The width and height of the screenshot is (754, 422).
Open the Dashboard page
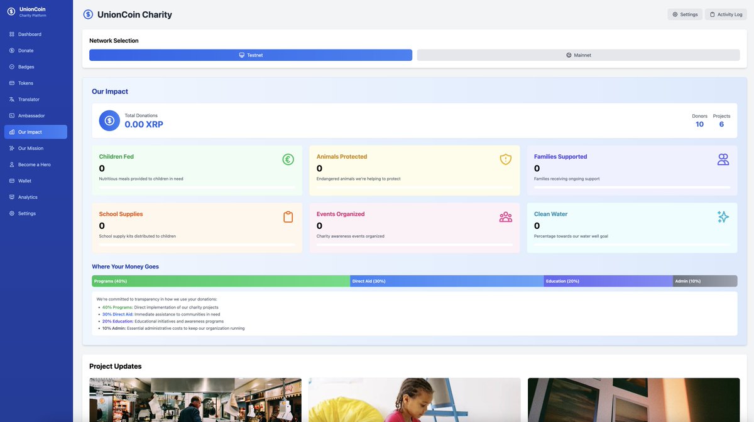pos(36,34)
